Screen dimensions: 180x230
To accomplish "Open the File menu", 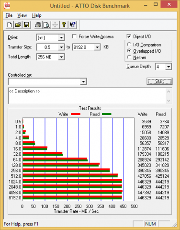I will (x=9, y=15).
